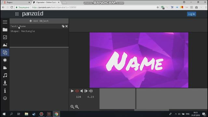Image resolution: width=208 pixels, height=117 pixels.
Task: Go back in the browser
Action: (x=3, y=7)
